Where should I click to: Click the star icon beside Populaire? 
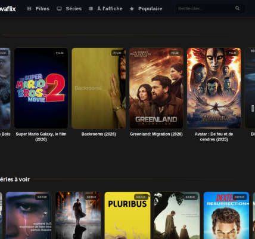132,8
